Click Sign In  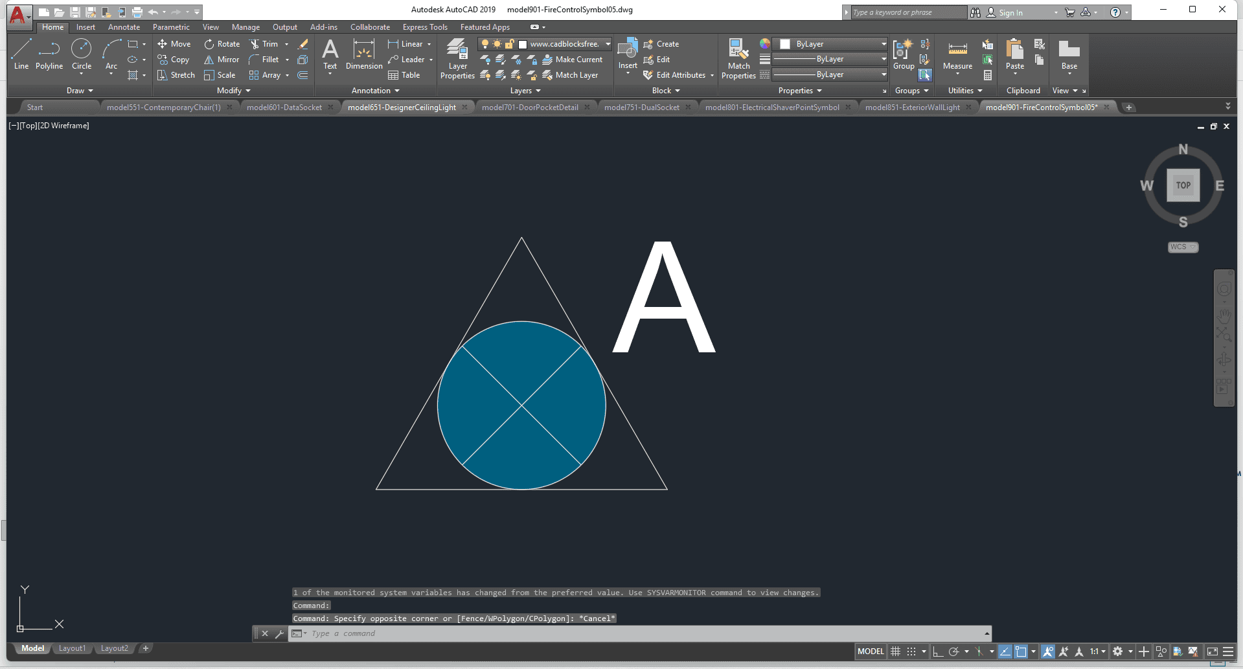pyautogui.click(x=1010, y=12)
